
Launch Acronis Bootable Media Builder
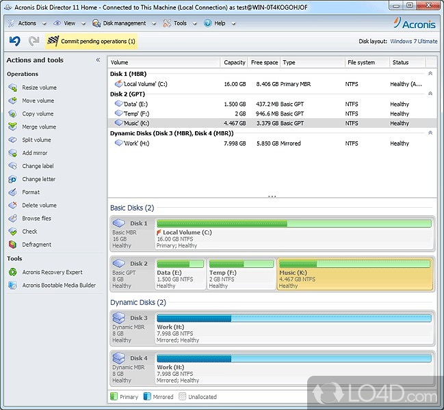[59, 285]
